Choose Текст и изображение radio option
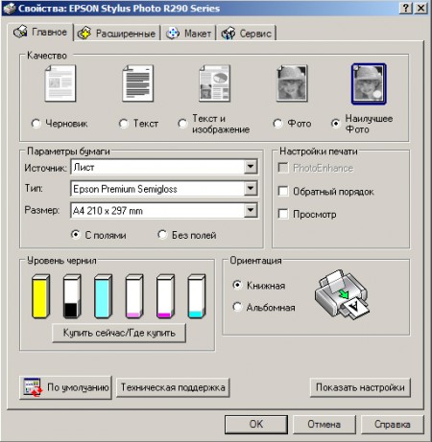This screenshot has height=442, width=432. pyautogui.click(x=182, y=124)
